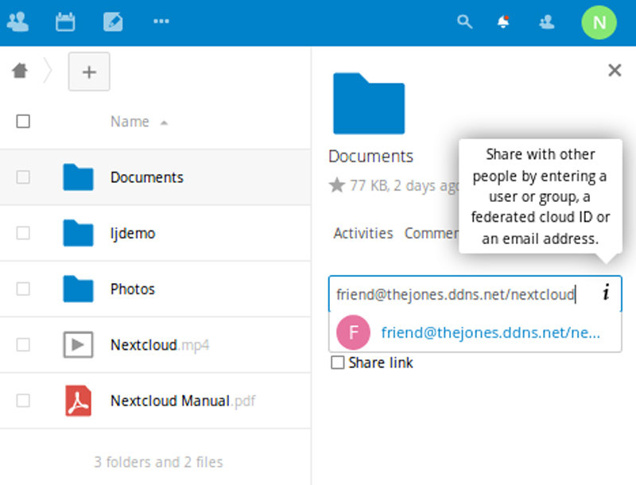Viewport: 636px width, 485px height.
Task: Open the notifications bell
Action: click(503, 21)
